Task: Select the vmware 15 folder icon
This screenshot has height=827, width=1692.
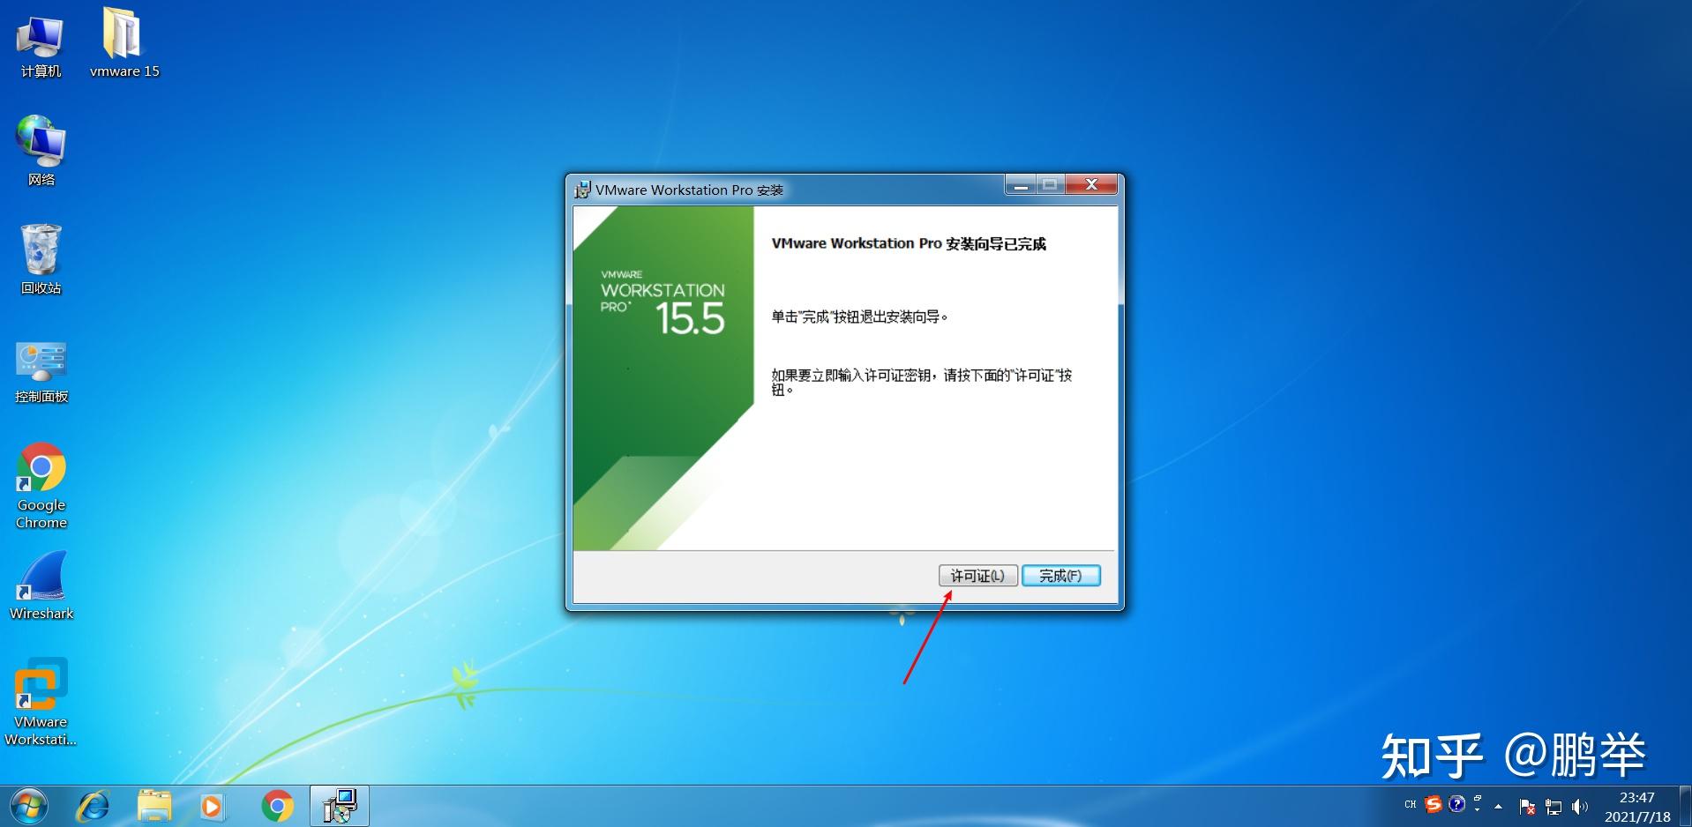Action: point(124,43)
